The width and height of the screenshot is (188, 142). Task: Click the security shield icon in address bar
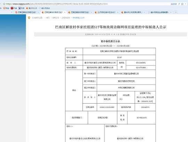pyautogui.click(x=4, y=4)
